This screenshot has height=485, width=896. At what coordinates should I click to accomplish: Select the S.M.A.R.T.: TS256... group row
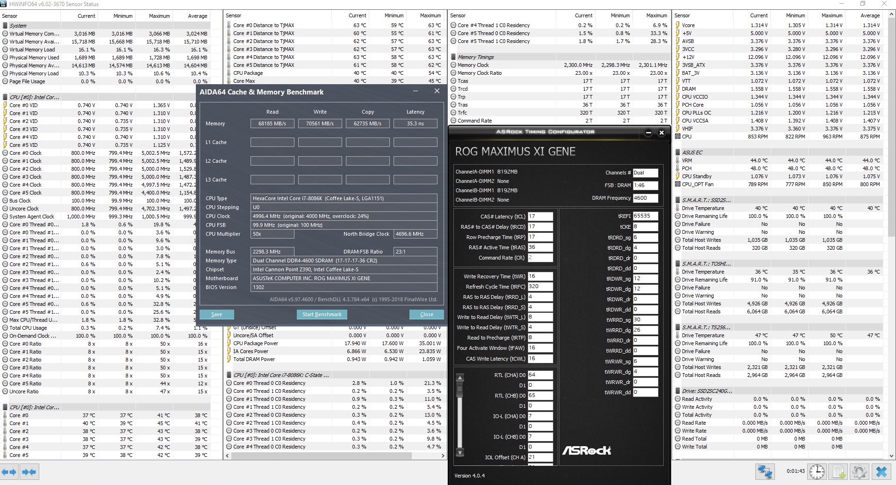pyautogui.click(x=778, y=327)
